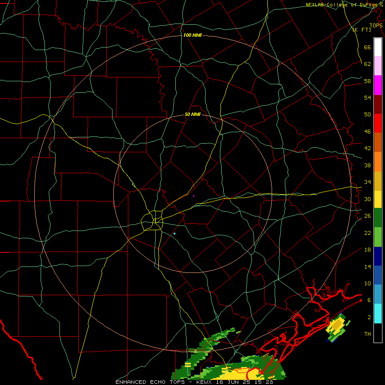Click the dark green 26-30 kft swatch

point(378,218)
